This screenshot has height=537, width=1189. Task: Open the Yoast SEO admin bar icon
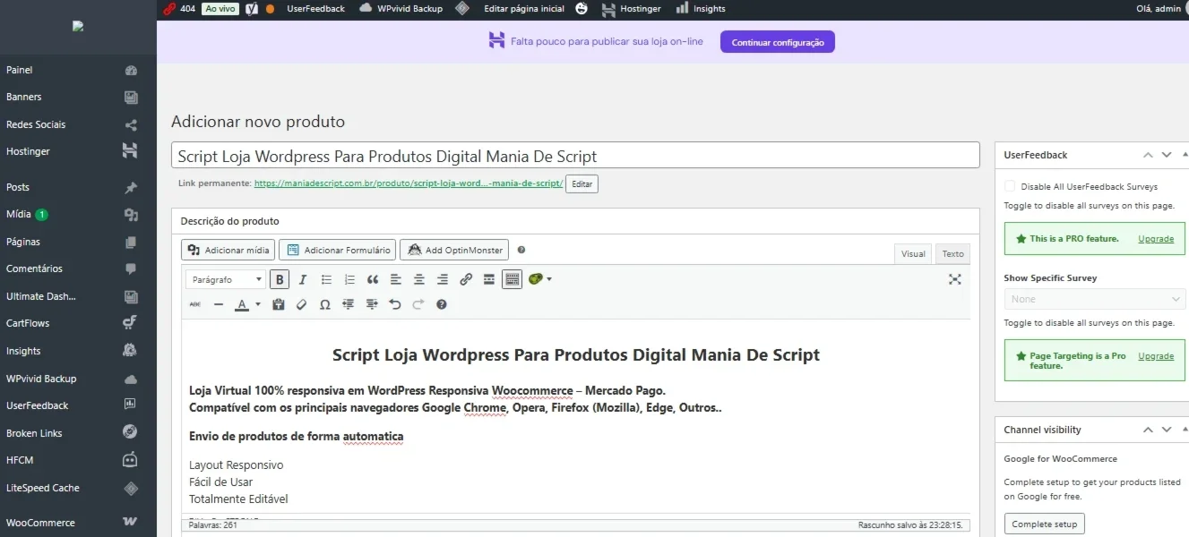tap(253, 9)
